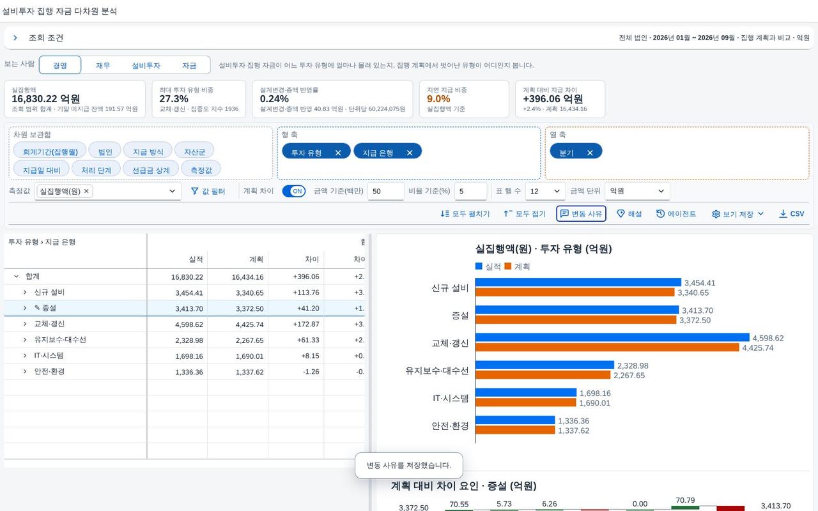Switch to the 재무 persona tab

click(x=103, y=65)
